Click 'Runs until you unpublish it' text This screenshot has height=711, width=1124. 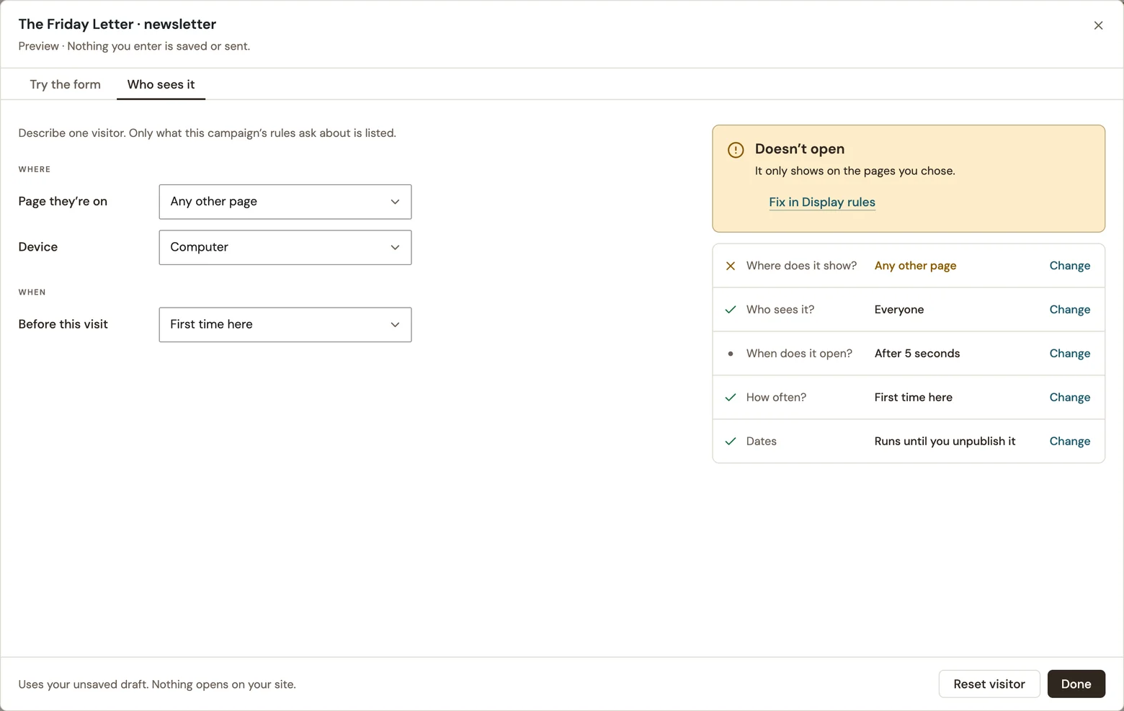click(945, 442)
